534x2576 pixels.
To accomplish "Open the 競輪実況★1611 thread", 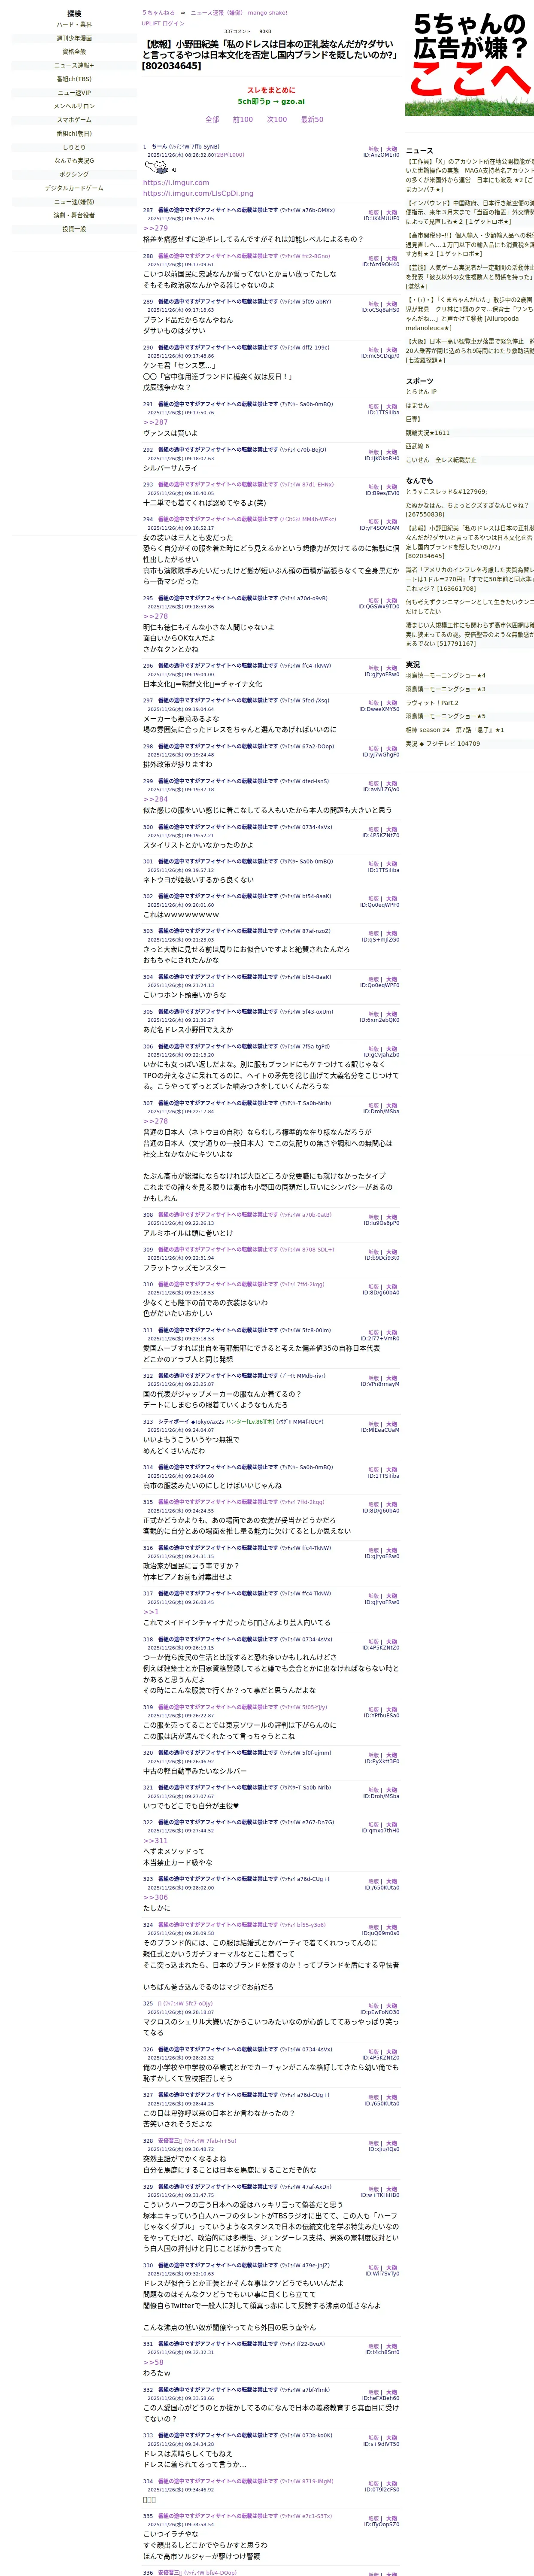I will 427,433.
